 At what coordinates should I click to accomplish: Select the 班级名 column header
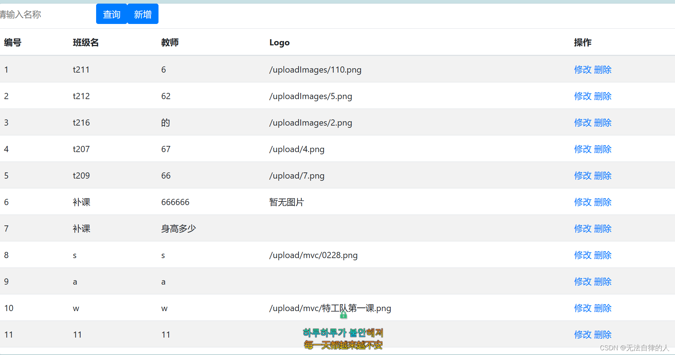pos(86,42)
